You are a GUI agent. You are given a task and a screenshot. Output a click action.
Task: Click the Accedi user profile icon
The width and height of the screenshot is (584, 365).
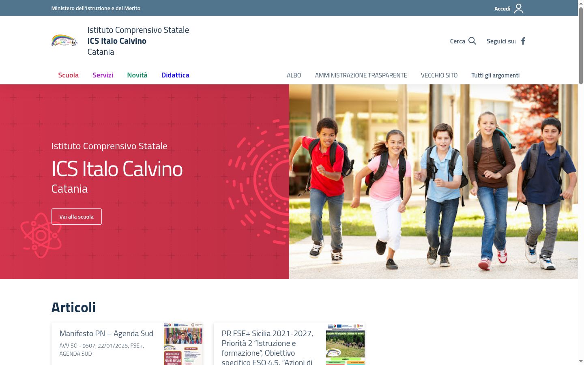tap(519, 9)
